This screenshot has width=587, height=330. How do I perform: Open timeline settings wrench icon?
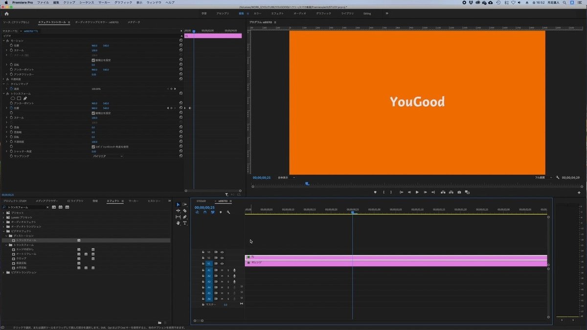(228, 212)
